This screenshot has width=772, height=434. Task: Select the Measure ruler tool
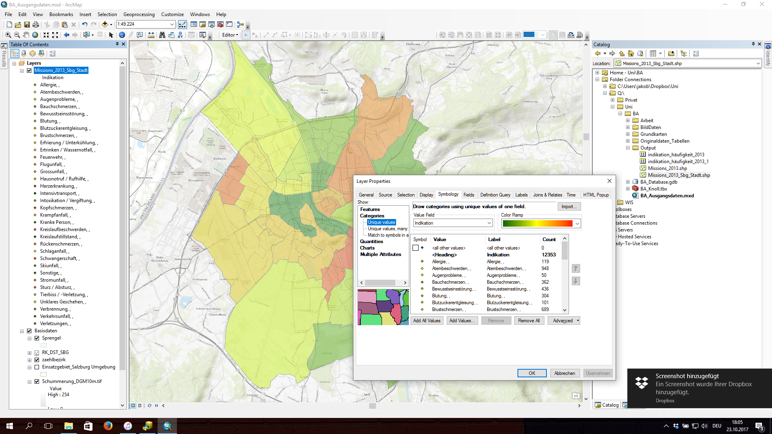151,35
